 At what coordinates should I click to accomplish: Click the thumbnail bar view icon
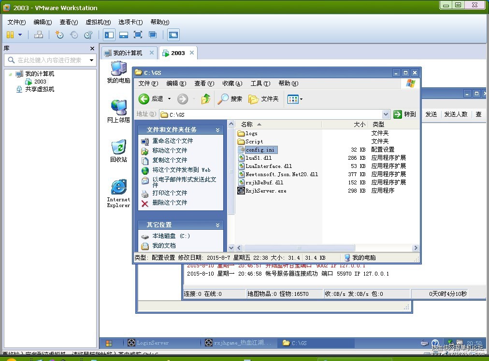point(124,35)
